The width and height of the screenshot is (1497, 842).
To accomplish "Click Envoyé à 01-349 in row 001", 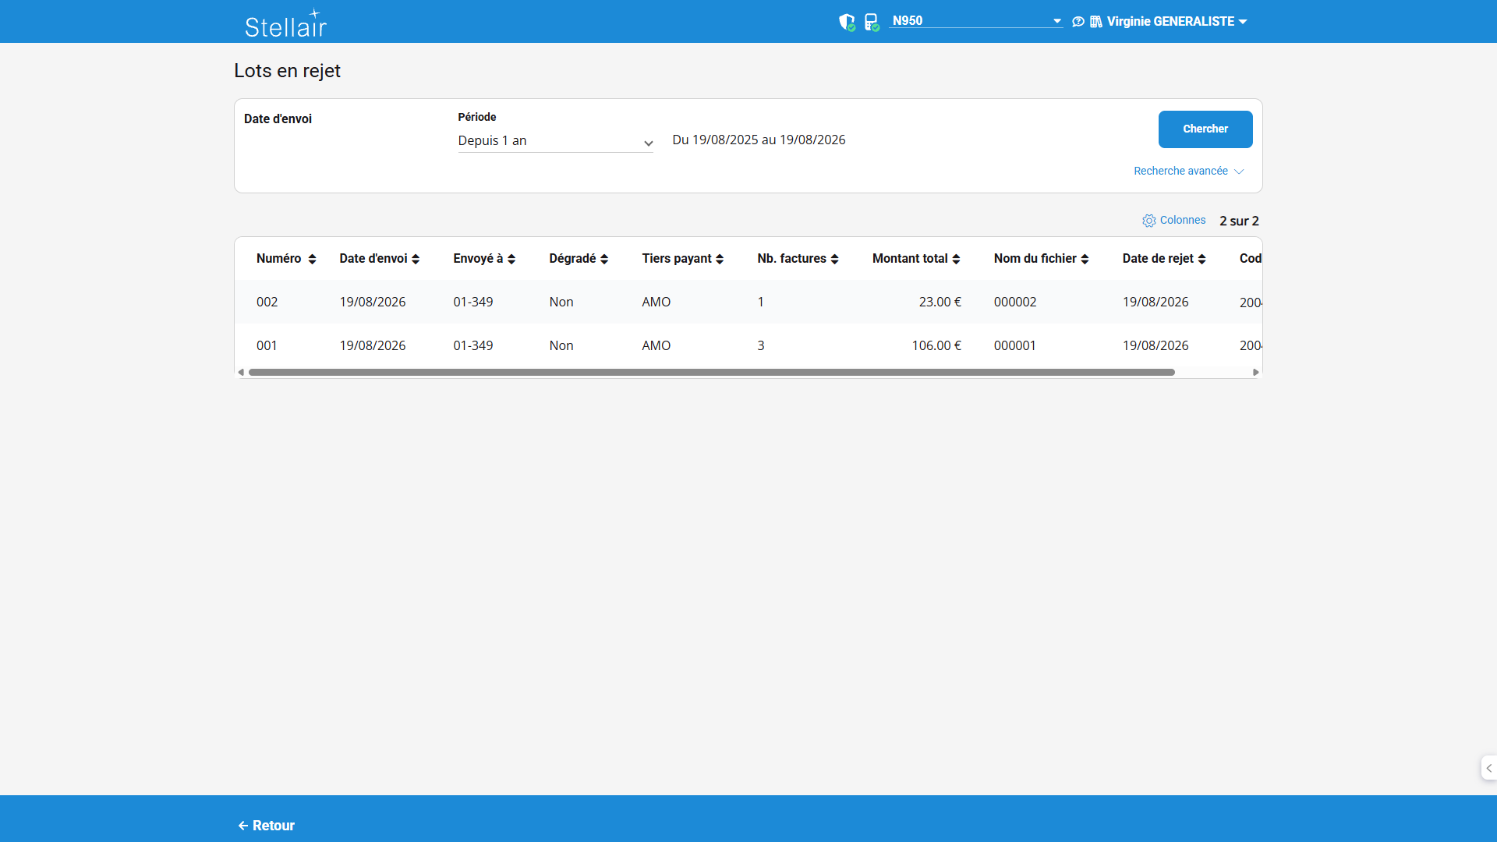I will coord(473,345).
